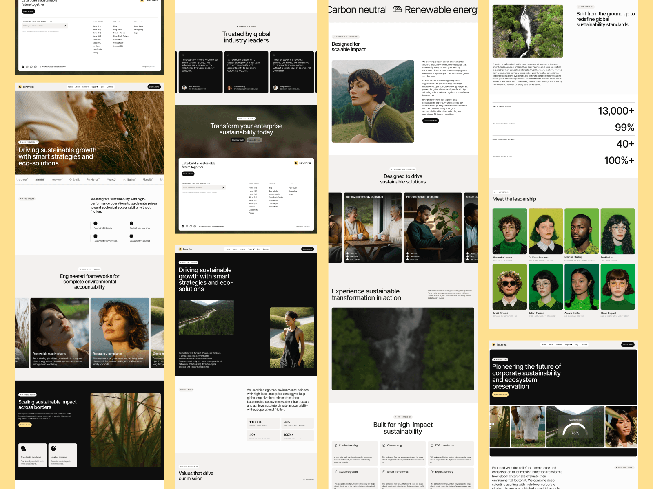Submit the newsletter arrow below 'Transform your enterprise' banner
653x489 pixels.
[x=223, y=187]
